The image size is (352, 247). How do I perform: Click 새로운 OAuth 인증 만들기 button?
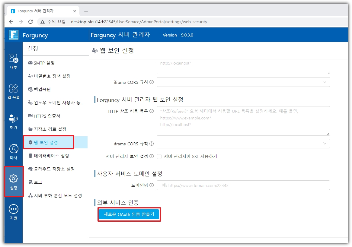pos(129,214)
